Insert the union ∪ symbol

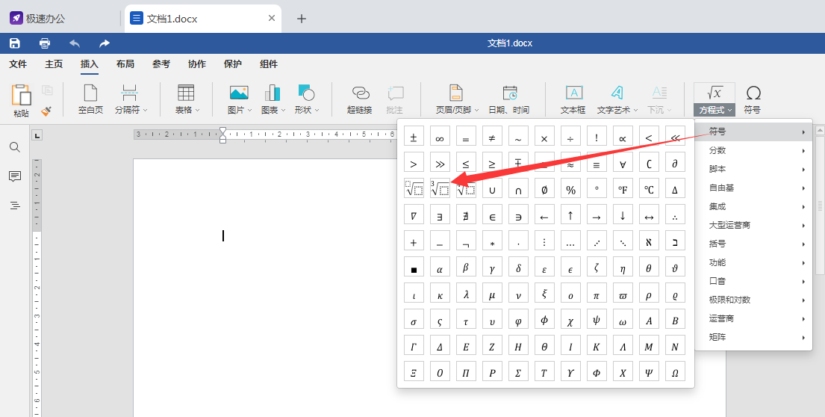pos(492,188)
